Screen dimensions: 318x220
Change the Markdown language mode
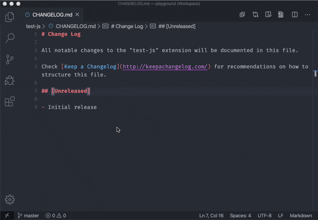pos(300,216)
